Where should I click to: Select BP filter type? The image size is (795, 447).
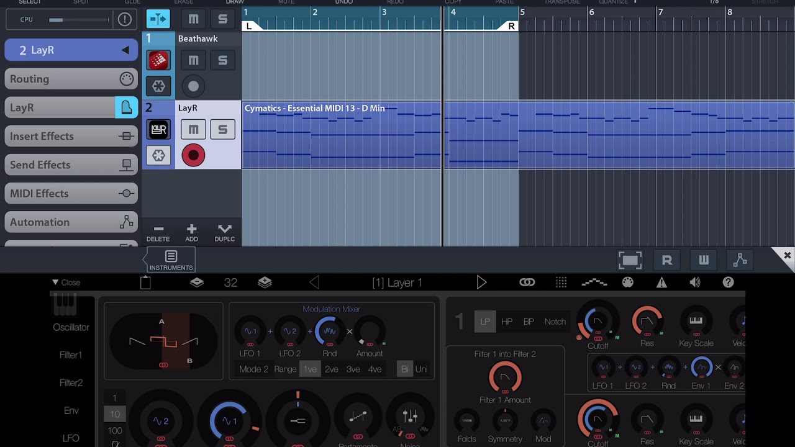pos(529,322)
